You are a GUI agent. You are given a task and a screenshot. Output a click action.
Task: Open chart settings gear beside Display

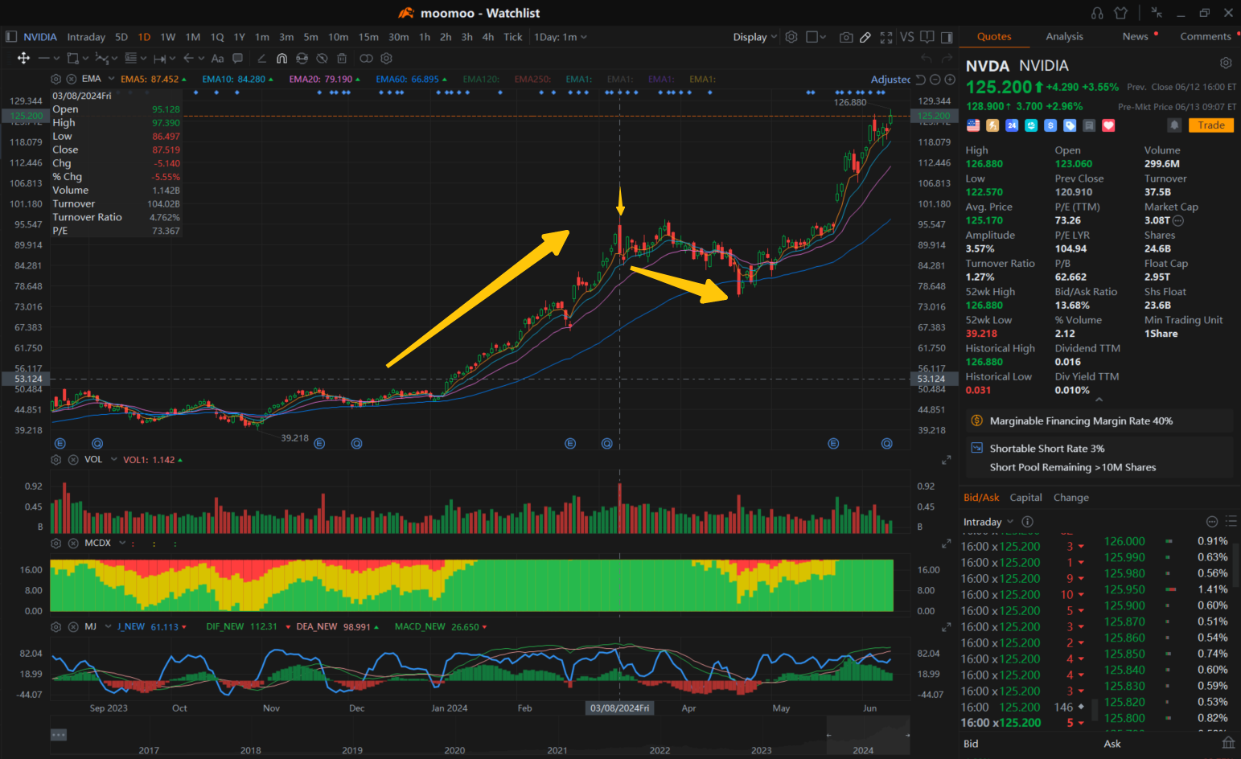(x=791, y=37)
